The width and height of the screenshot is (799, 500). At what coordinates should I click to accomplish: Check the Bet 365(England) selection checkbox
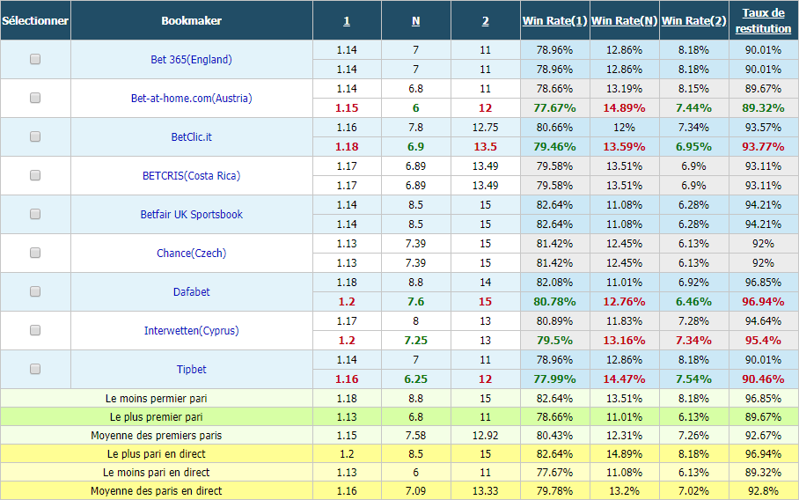click(35, 59)
